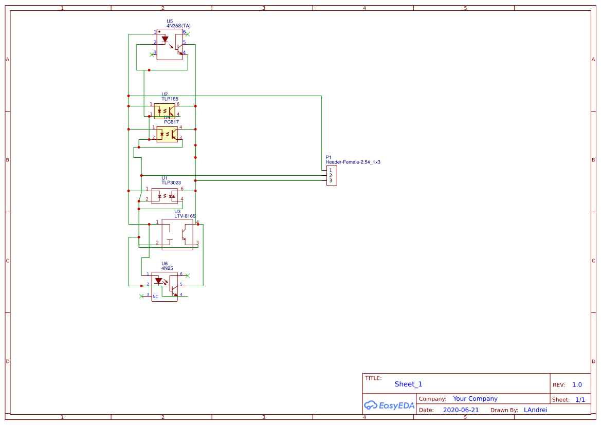Click the U3 LTV-816S component symbol

point(176,234)
